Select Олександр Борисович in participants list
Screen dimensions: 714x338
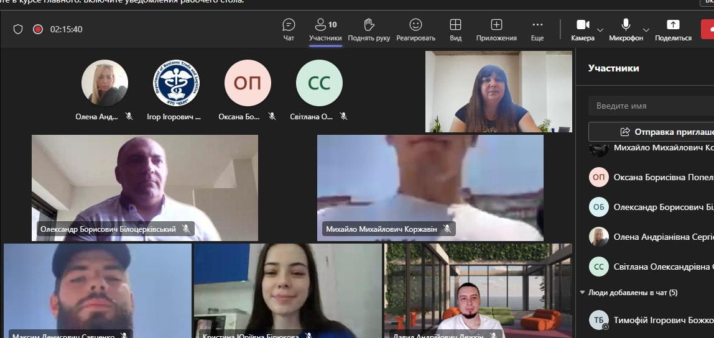point(651,207)
